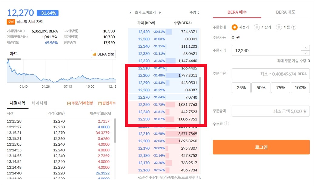The height and width of the screenshot is (186, 315).
Task: Go to previous 호가 모아보기 with left arrow
Action: point(130,12)
